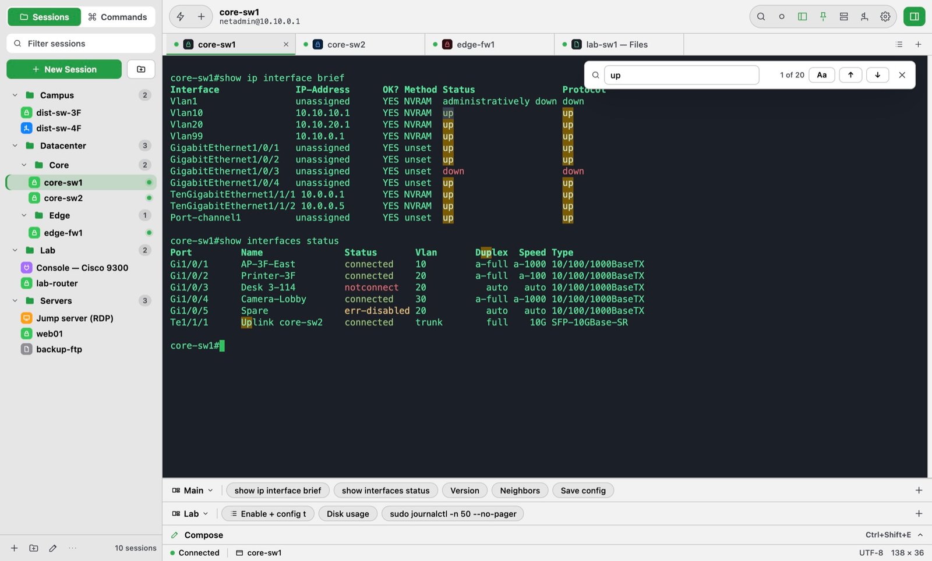Screen dimensions: 932x561
Task: Expand the Compose panel chevron
Action: coord(920,535)
